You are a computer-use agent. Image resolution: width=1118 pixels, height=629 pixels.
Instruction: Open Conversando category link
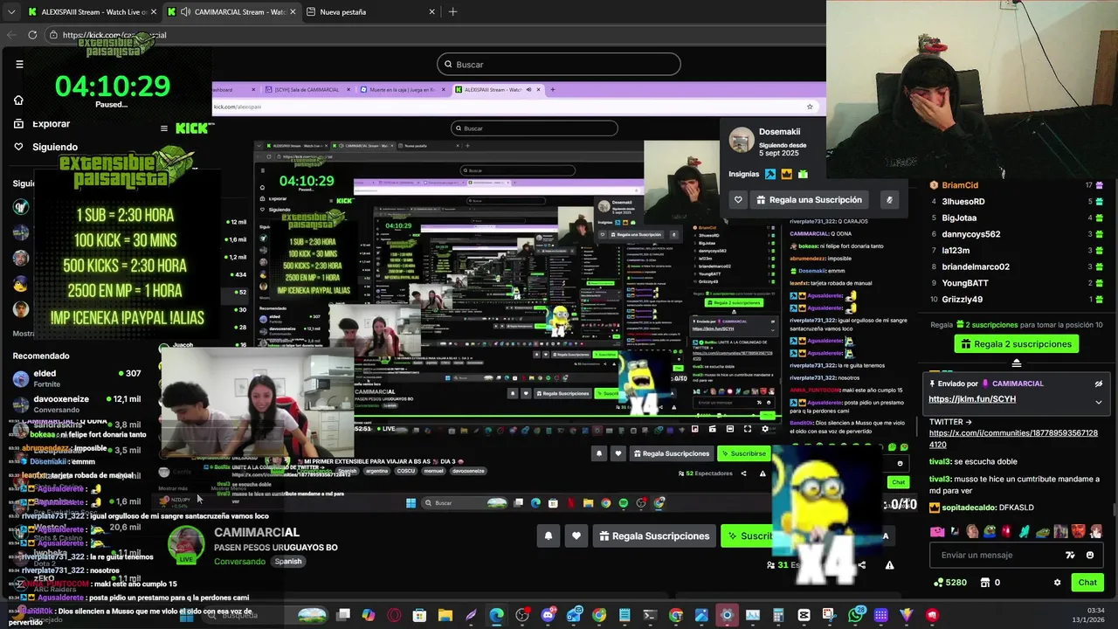239,562
